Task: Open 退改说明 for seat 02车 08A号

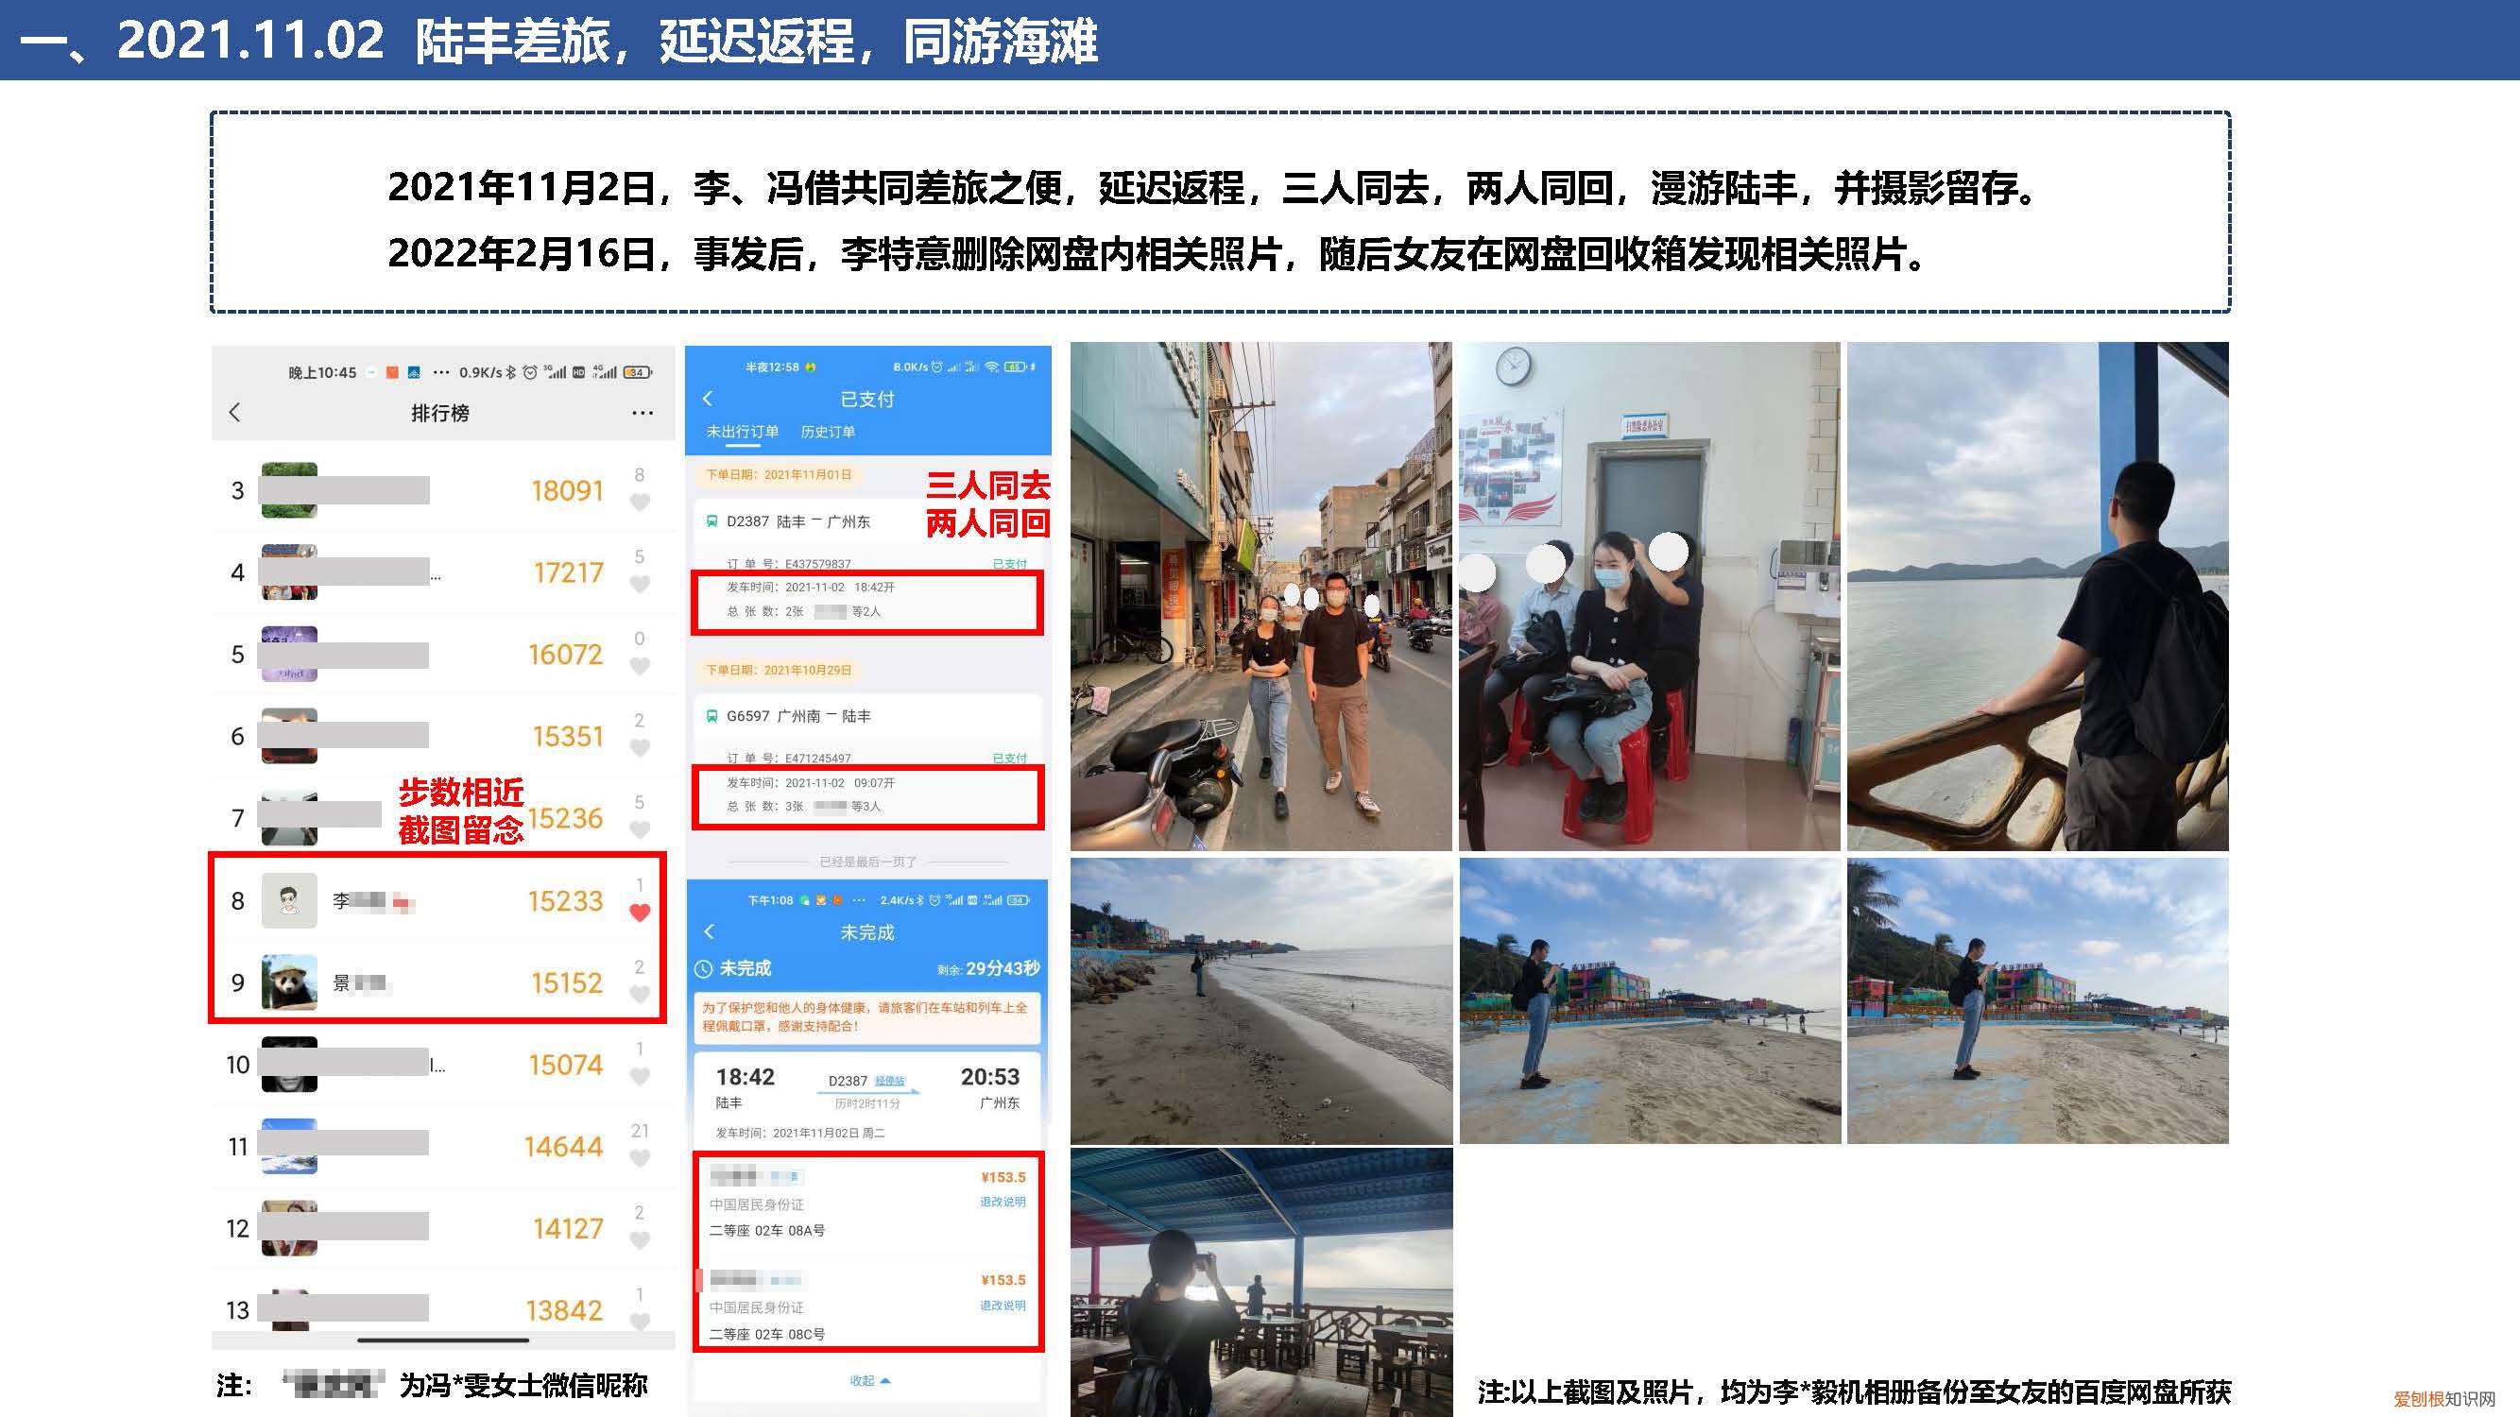Action: (1003, 1202)
